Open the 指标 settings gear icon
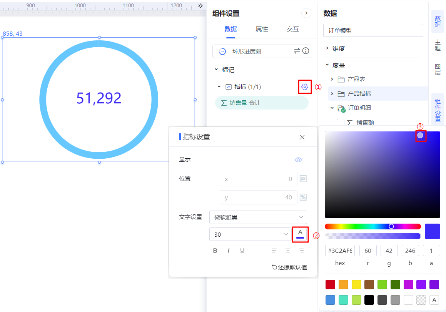Image resolution: width=446 pixels, height=312 pixels. (305, 86)
